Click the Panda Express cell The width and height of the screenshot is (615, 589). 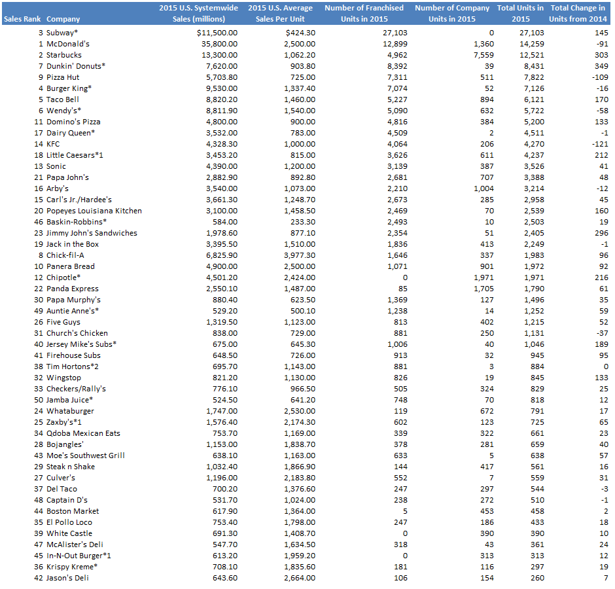point(73,289)
